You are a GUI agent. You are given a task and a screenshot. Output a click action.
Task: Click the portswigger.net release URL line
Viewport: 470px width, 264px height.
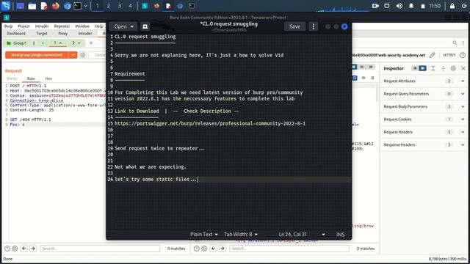[210, 123]
